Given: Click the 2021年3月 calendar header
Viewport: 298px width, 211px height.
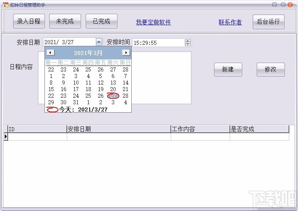Looking at the screenshot, I should (88, 52).
